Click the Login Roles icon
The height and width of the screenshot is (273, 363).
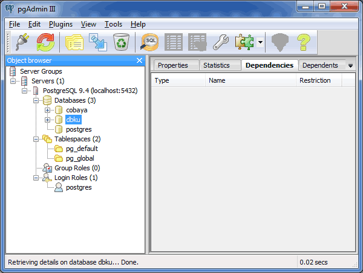[x=47, y=178]
